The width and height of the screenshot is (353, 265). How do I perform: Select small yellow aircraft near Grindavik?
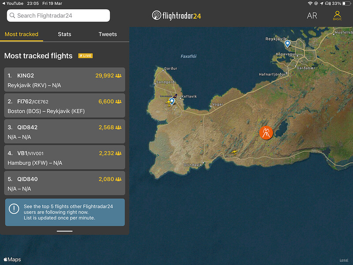click(x=234, y=152)
